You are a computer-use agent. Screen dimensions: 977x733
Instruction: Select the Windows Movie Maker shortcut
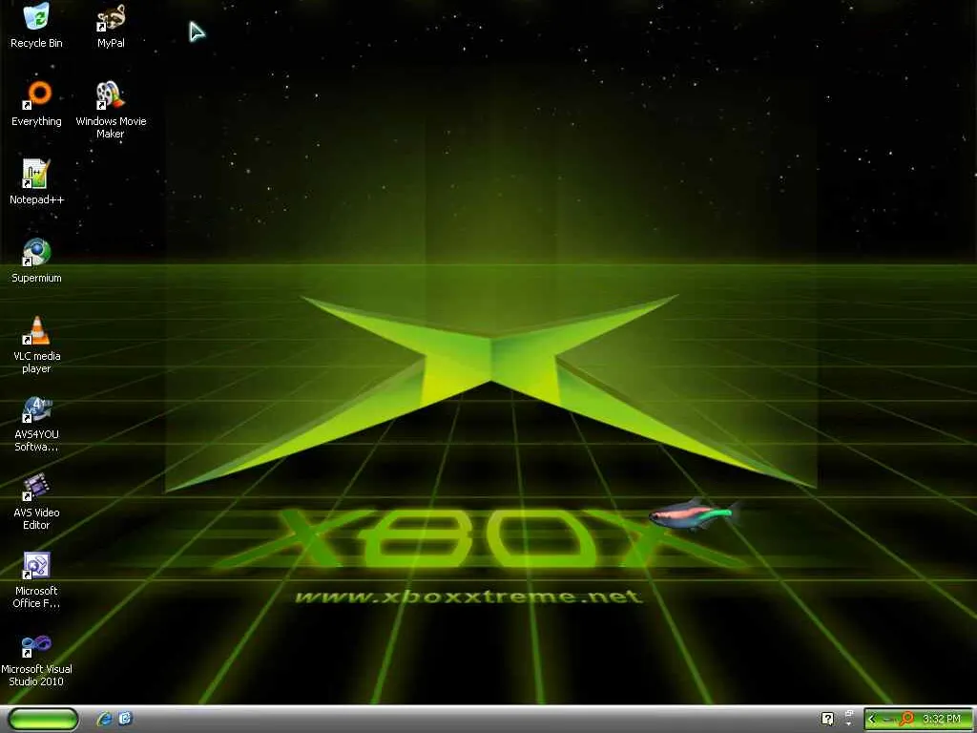pyautogui.click(x=111, y=110)
